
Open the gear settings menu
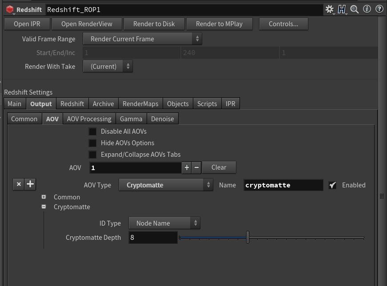[x=329, y=9]
